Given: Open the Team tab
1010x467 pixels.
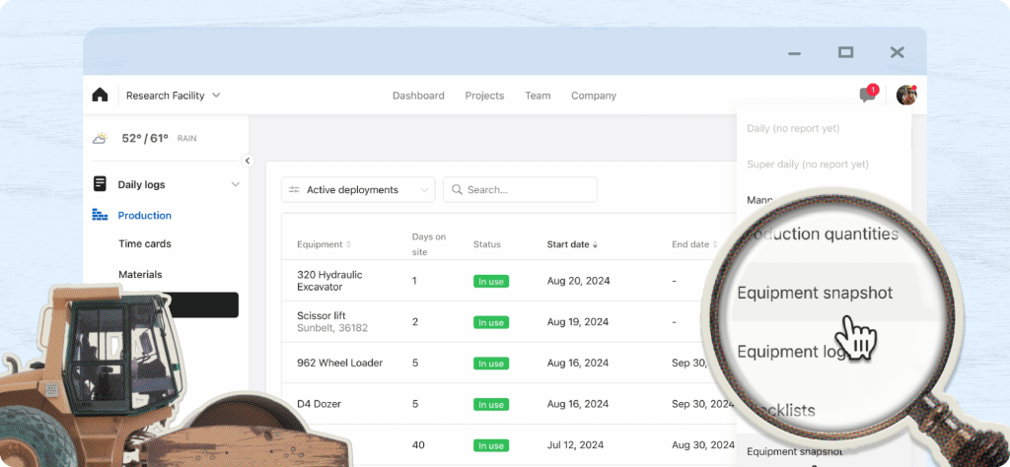Looking at the screenshot, I should tap(538, 96).
